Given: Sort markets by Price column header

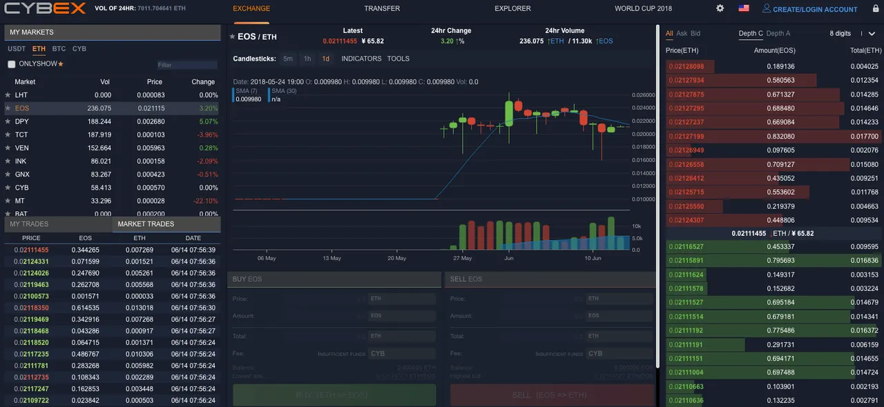Looking at the screenshot, I should [x=155, y=81].
